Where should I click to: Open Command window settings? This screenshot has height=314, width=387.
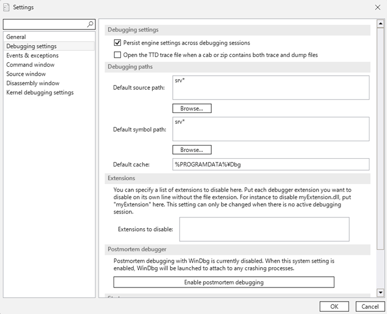click(x=31, y=64)
